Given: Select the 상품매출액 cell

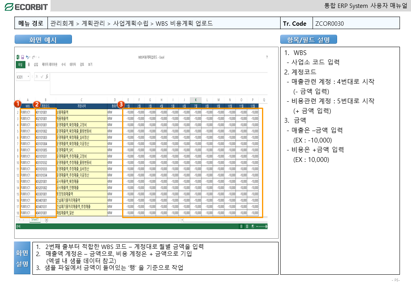Looking at the screenshot, I should click(x=81, y=112).
